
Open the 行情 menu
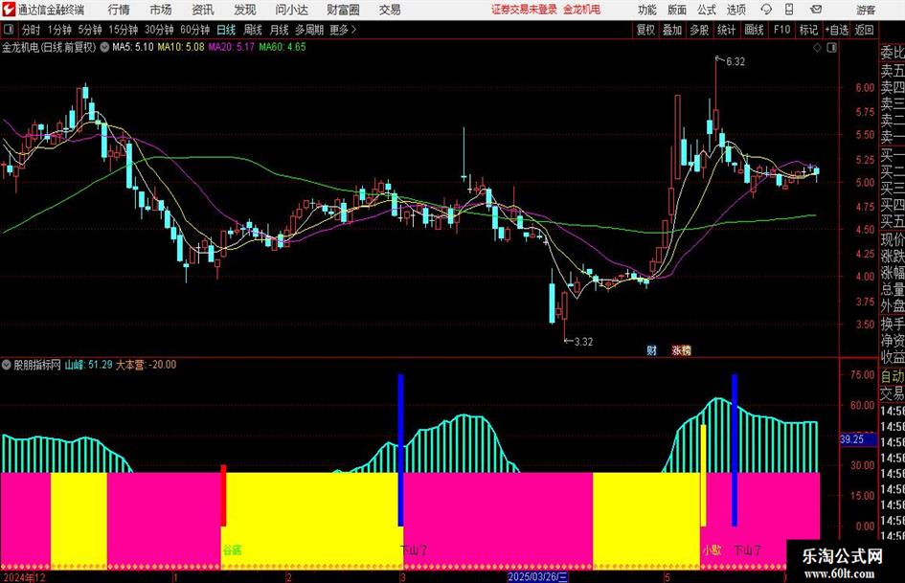(x=119, y=10)
